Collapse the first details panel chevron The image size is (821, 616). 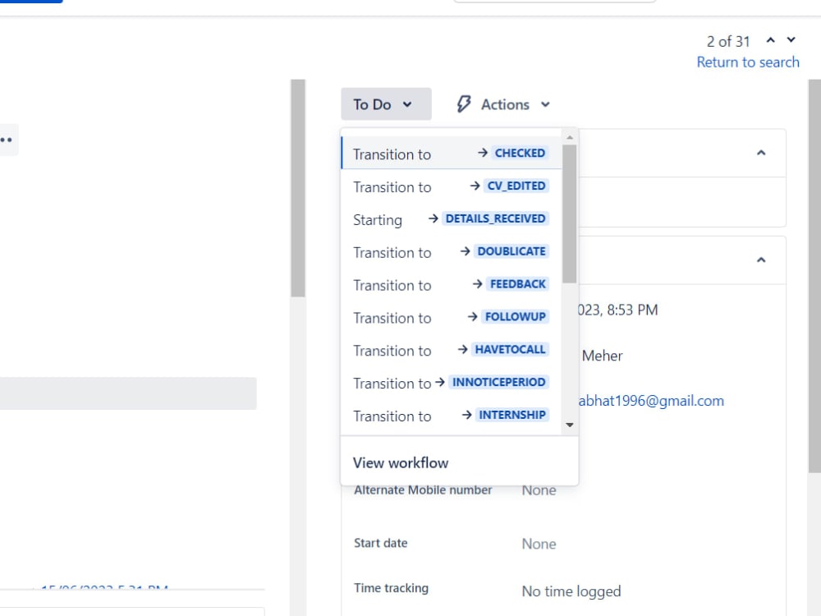click(761, 153)
